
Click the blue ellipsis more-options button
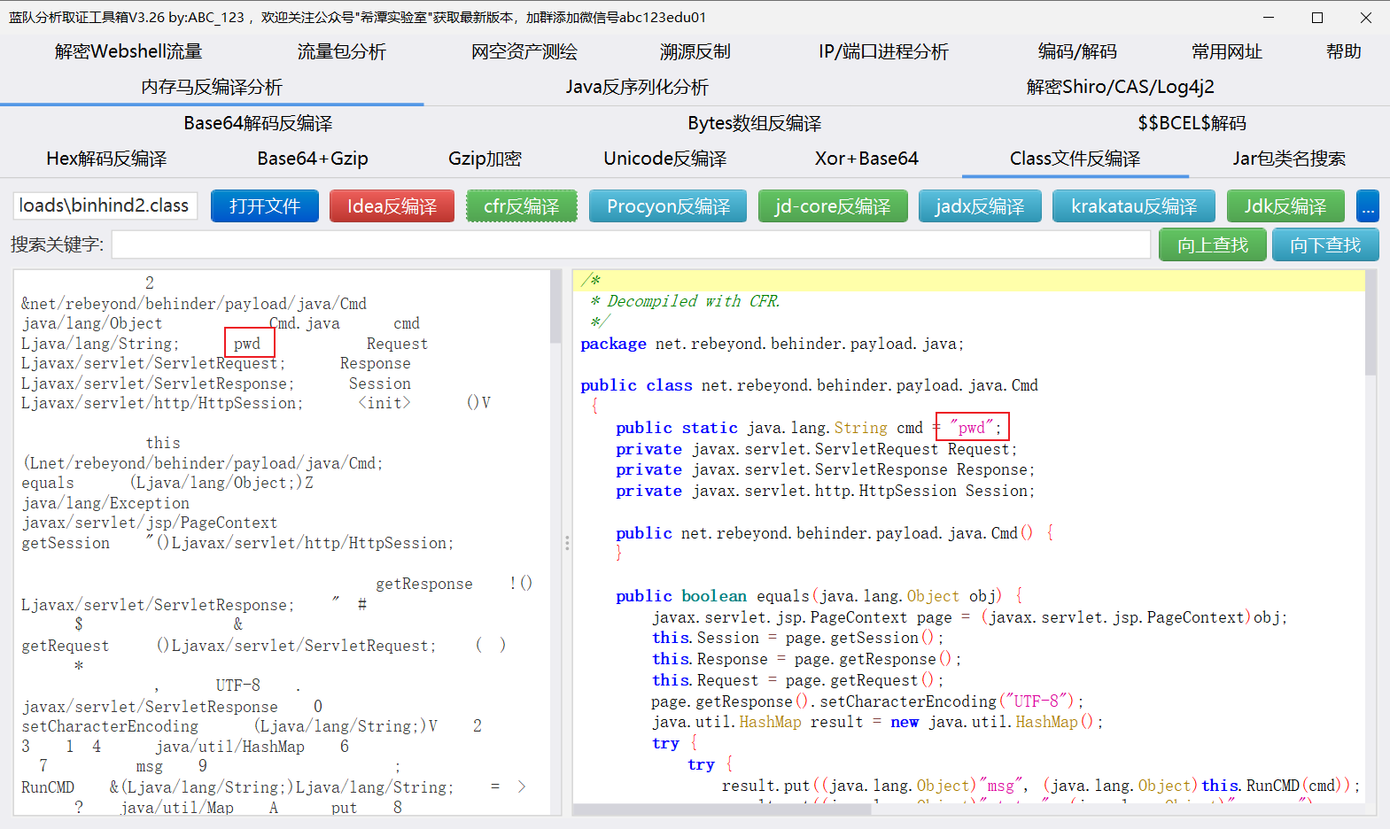pyautogui.click(x=1368, y=206)
